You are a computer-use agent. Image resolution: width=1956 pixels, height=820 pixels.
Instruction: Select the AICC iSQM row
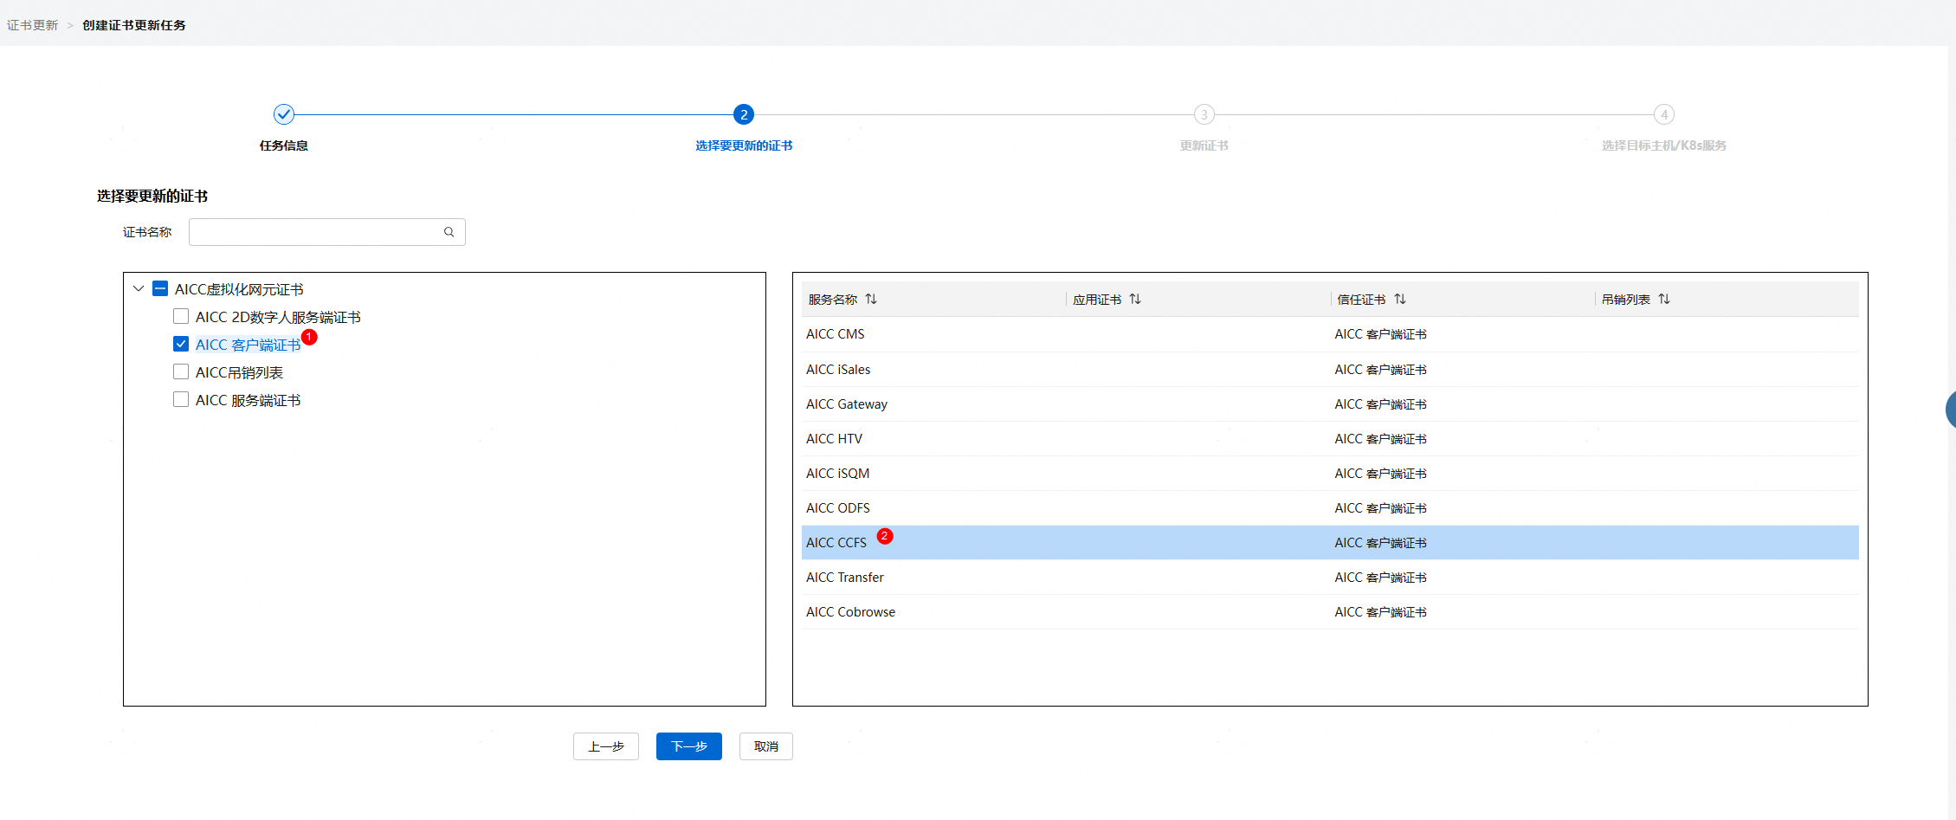click(x=1330, y=474)
